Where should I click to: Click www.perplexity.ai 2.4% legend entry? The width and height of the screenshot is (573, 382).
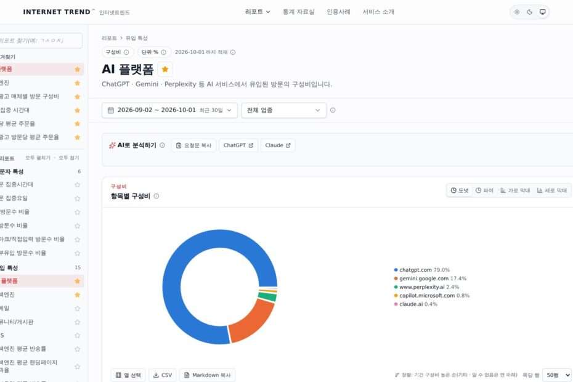(x=426, y=287)
